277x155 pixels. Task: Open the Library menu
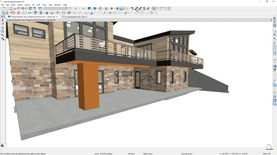[27, 5]
